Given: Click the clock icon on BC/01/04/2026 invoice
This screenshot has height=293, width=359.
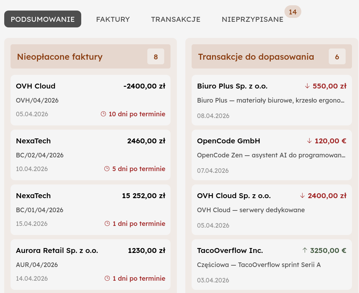Looking at the screenshot, I should 107,223.
